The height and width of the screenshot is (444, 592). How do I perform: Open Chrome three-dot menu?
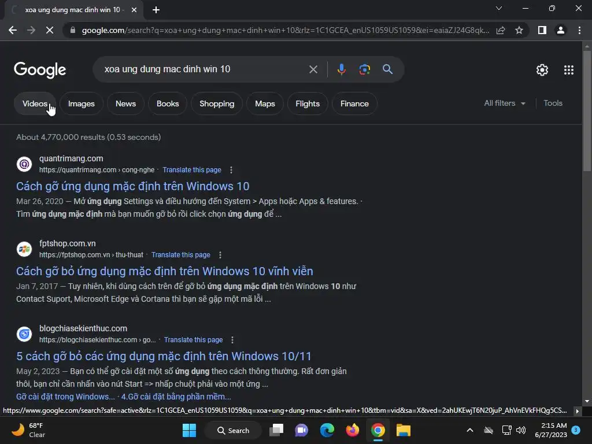click(x=579, y=30)
